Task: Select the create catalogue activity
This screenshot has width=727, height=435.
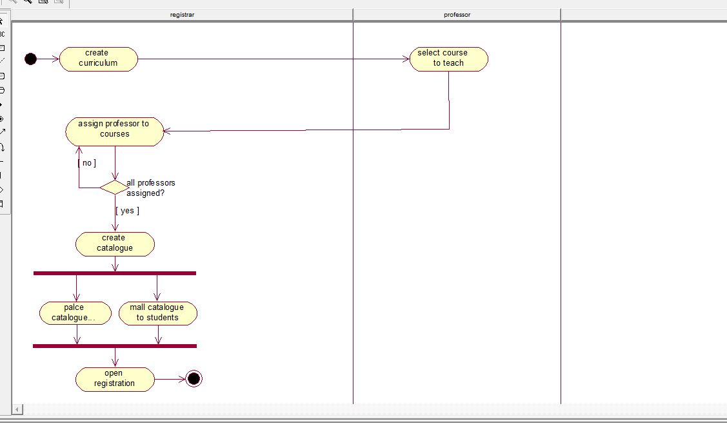Action: tap(115, 244)
